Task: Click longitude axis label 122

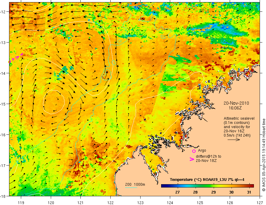Action: click(110, 203)
